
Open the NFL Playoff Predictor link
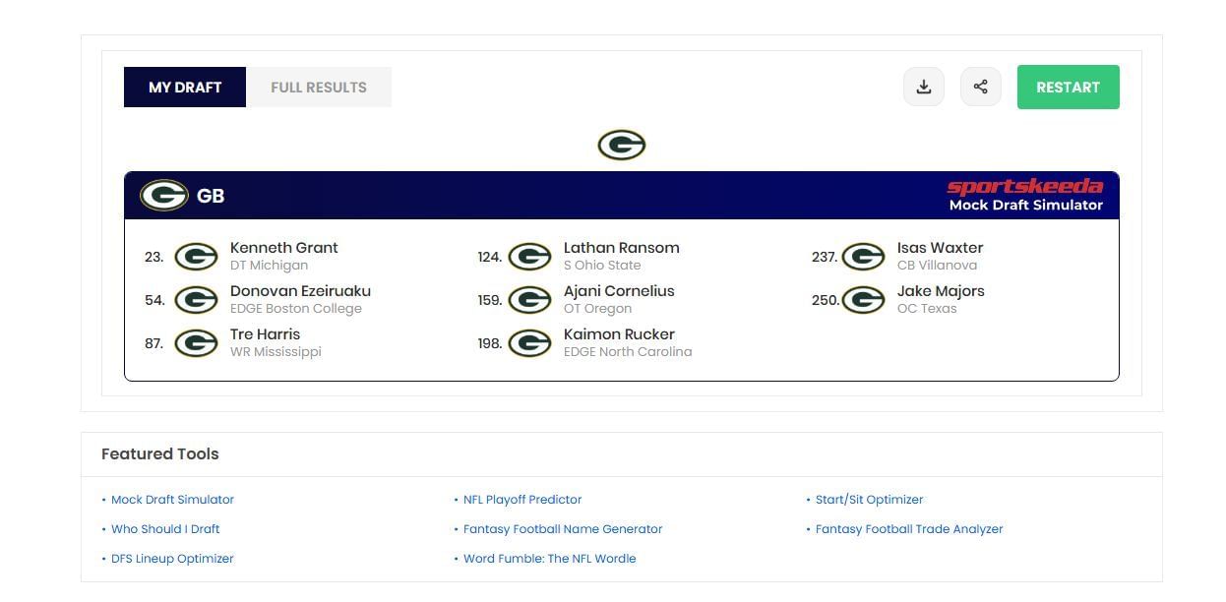click(522, 500)
